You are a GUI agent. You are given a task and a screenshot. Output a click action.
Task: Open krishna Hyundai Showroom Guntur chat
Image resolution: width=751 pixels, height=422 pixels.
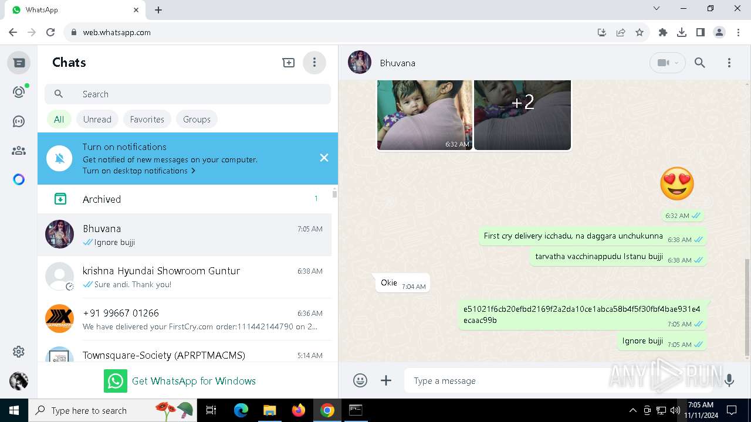tap(184, 277)
